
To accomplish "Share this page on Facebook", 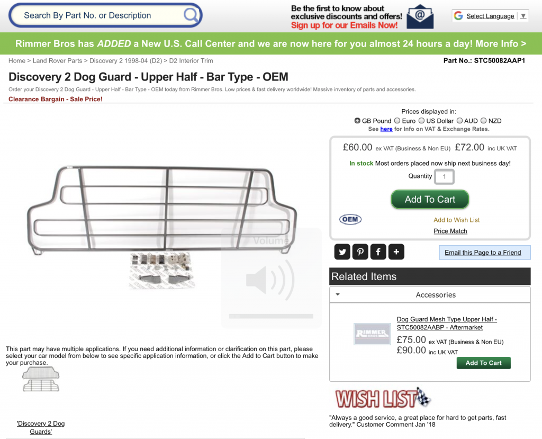I will click(x=378, y=252).
